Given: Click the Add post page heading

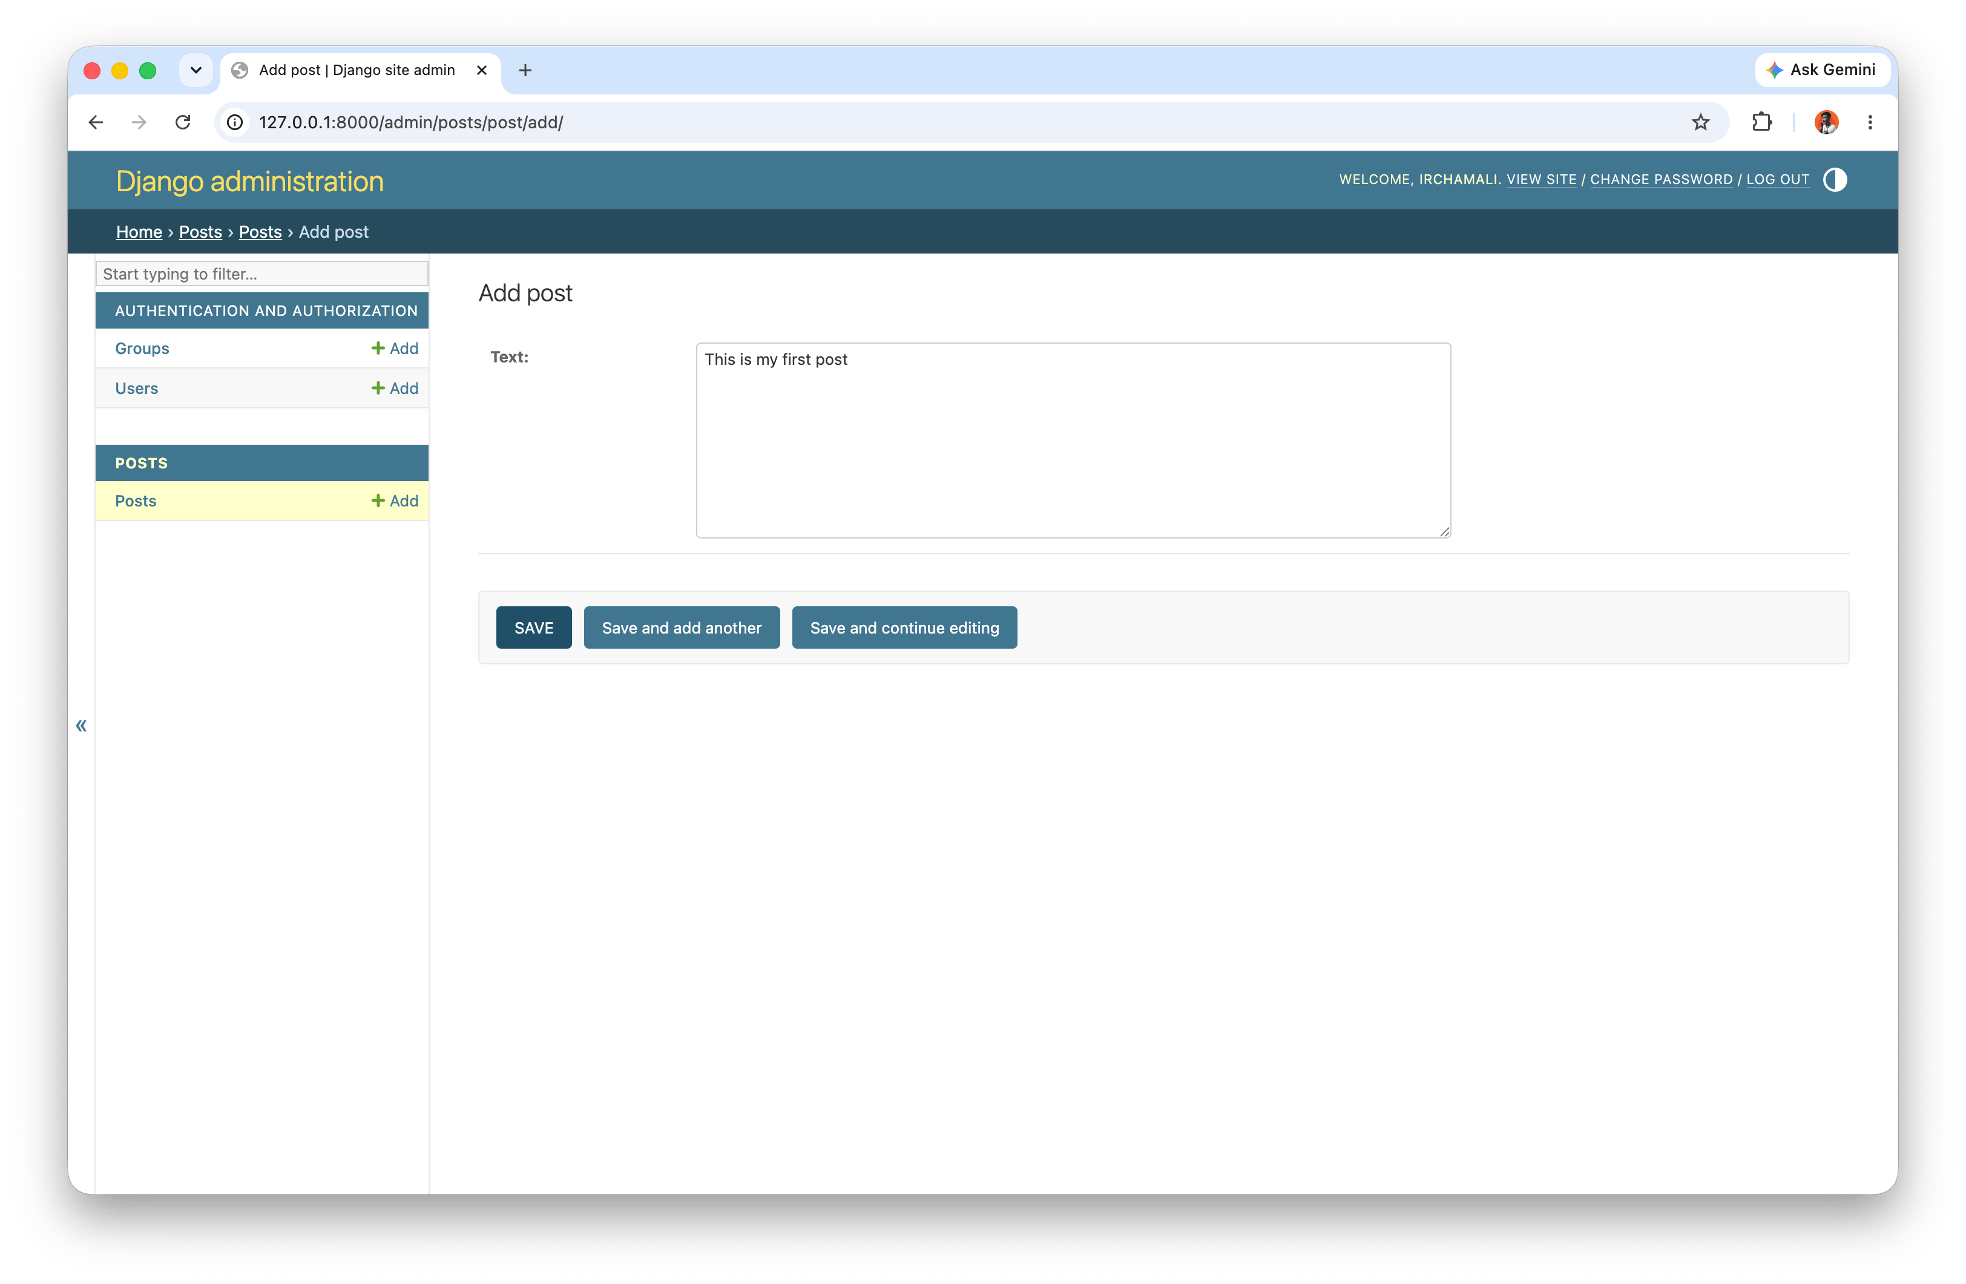Looking at the screenshot, I should 525,293.
